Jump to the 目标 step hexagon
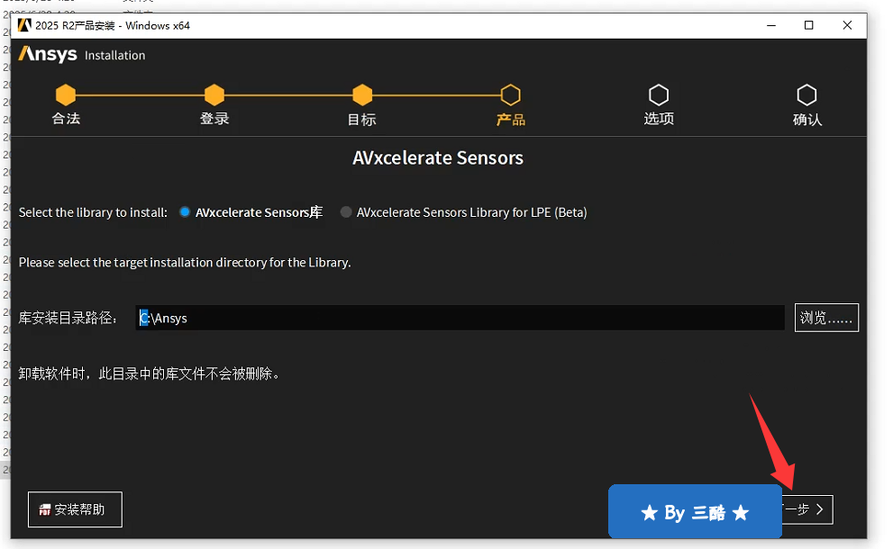893x549 pixels. 362,95
